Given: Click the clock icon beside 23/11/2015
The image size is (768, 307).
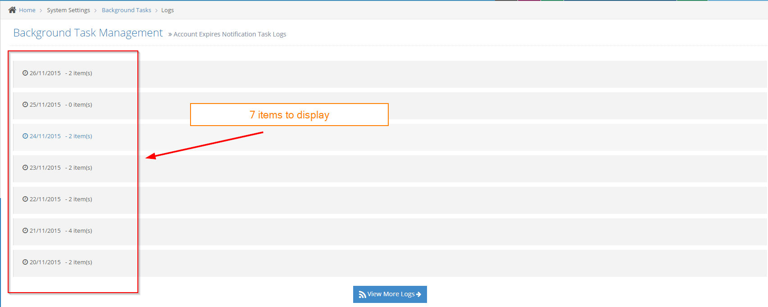Looking at the screenshot, I should pos(25,167).
